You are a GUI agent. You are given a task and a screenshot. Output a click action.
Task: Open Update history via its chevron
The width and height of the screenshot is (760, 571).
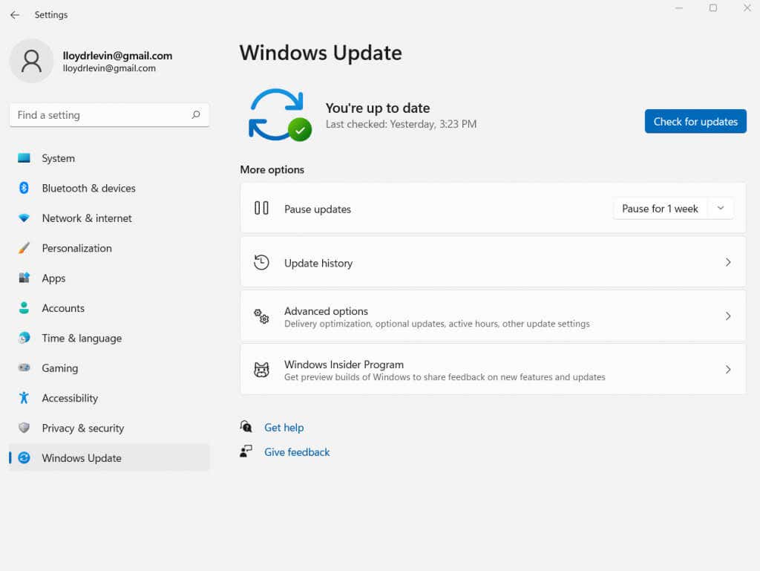(727, 263)
